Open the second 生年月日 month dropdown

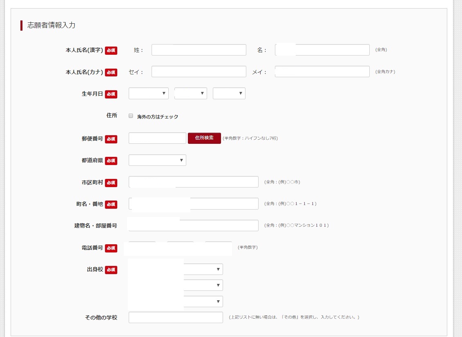click(191, 94)
